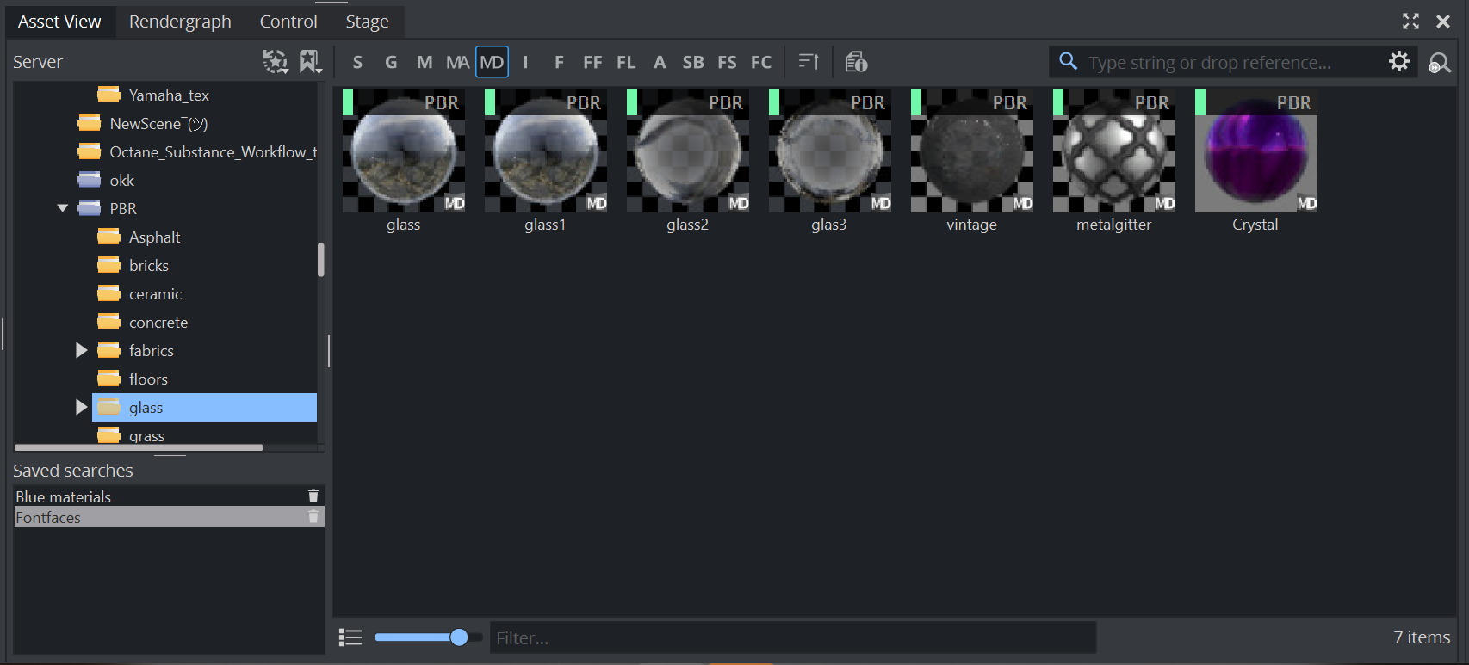Open the favorites star dropdown in Server panel
Viewport: 1469px width, 665px height.
(276, 62)
